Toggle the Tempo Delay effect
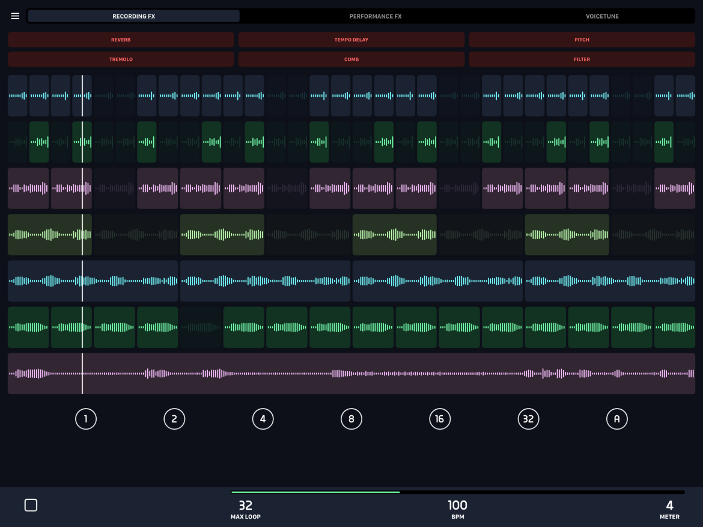The width and height of the screenshot is (703, 527). (x=351, y=40)
